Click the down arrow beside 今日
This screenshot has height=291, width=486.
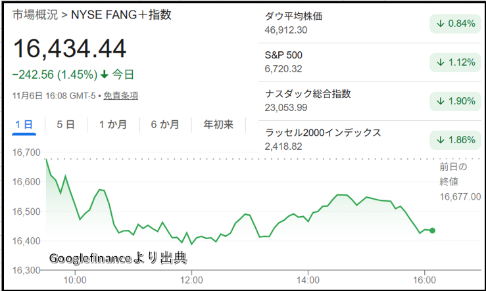104,74
